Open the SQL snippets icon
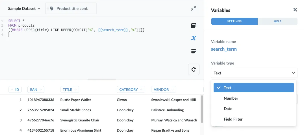304x135 pixels. (x=194, y=51)
